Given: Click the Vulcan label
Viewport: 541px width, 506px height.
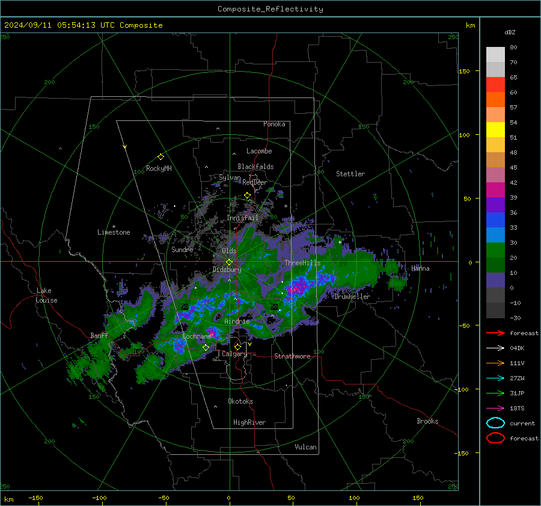Looking at the screenshot, I should pos(305,447).
